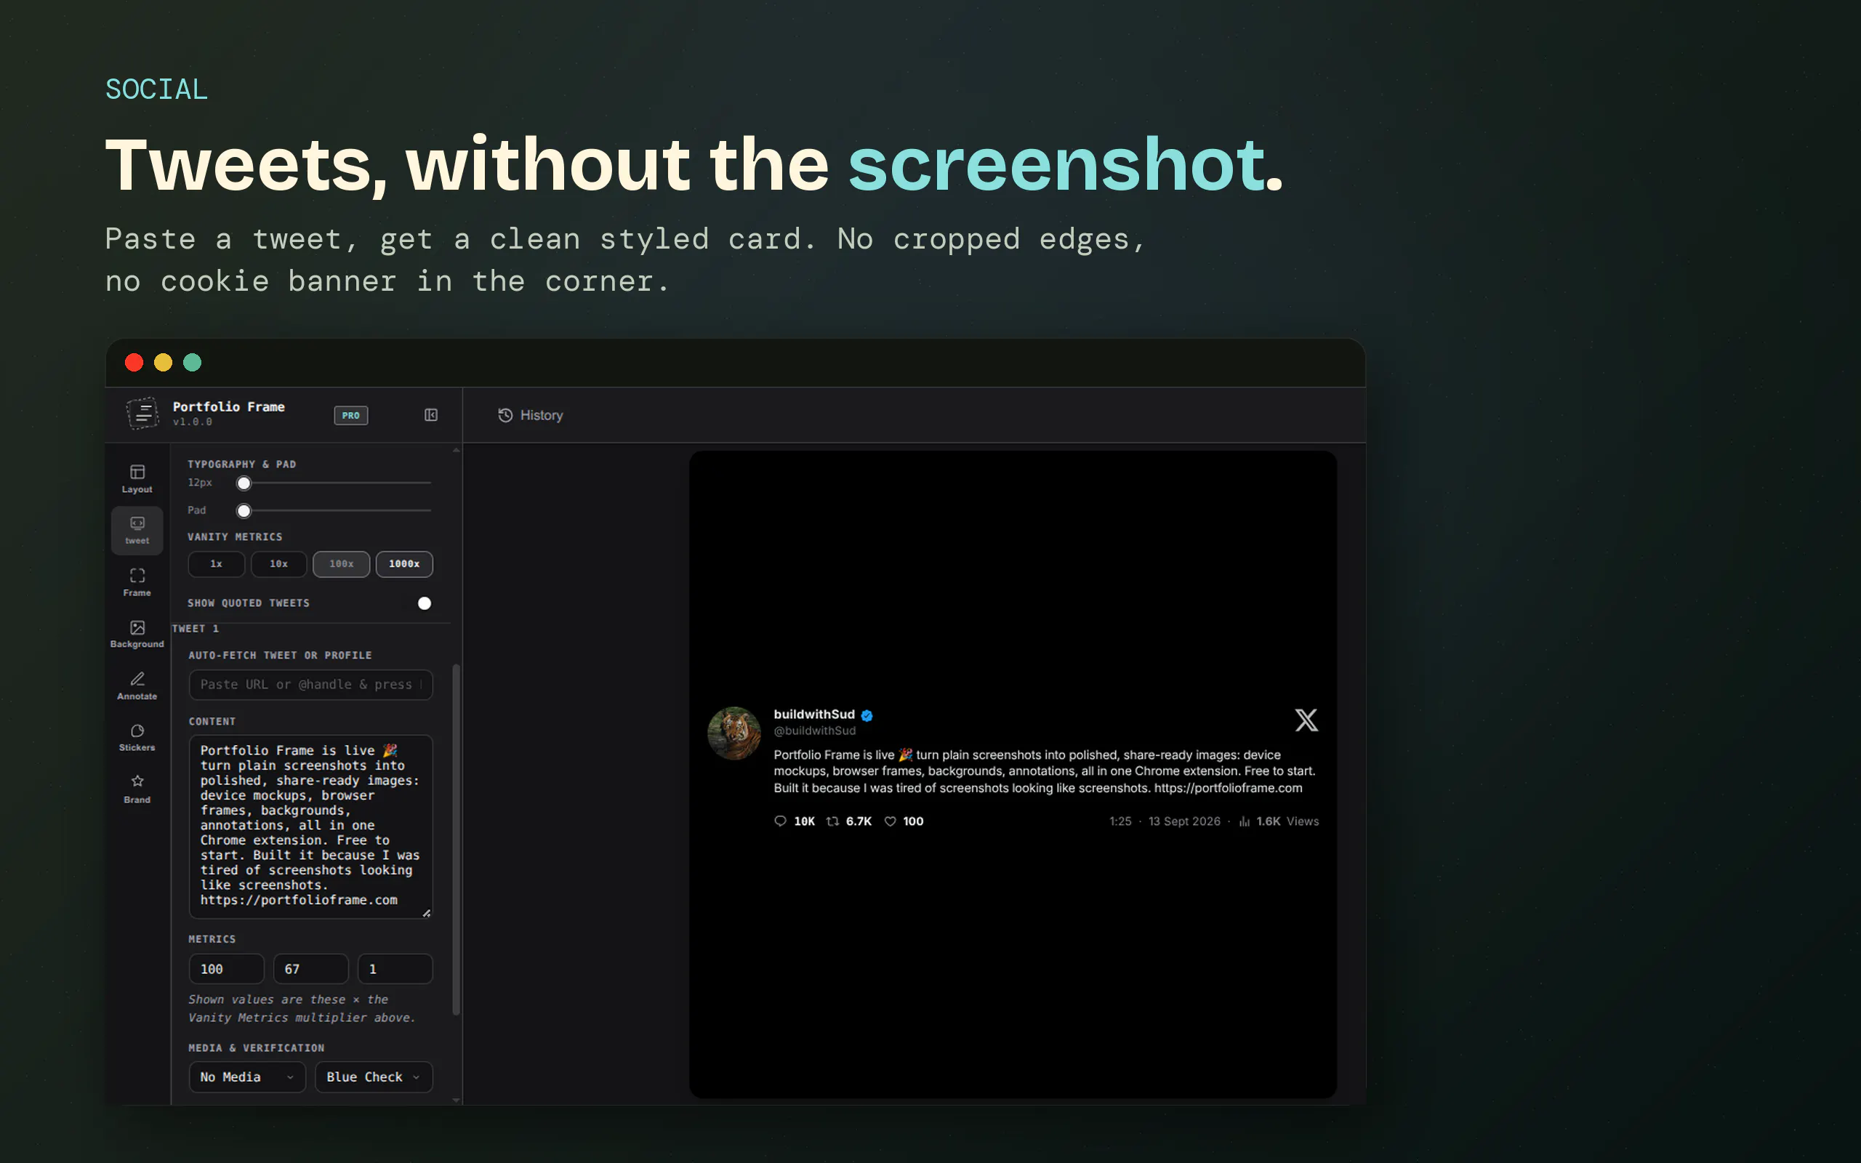Screen dimensions: 1861x1163
Task: Click the MEDIA & VERIFICATION heading
Action: pyautogui.click(x=256, y=1048)
